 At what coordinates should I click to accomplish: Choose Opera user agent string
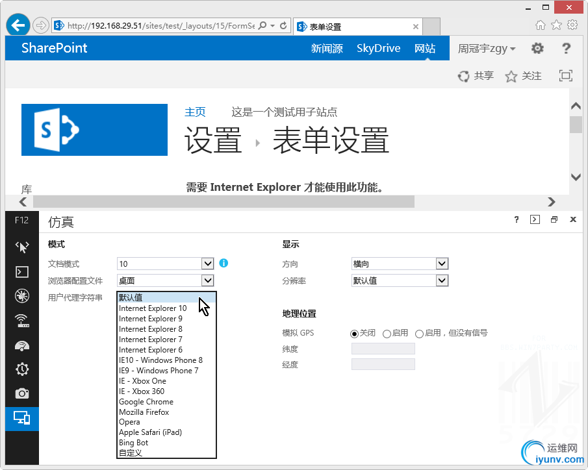point(166,422)
